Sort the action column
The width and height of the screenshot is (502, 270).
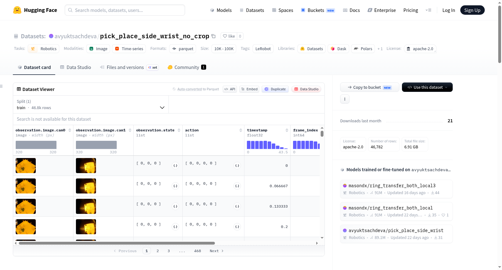241,130
